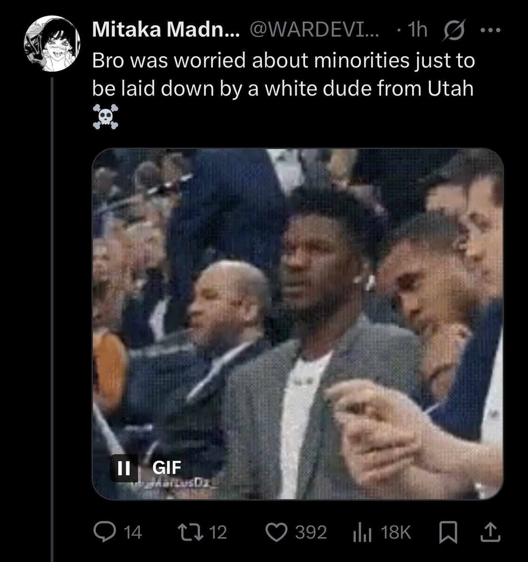Open the reply comment icon
This screenshot has width=528, height=562.
click(x=105, y=532)
